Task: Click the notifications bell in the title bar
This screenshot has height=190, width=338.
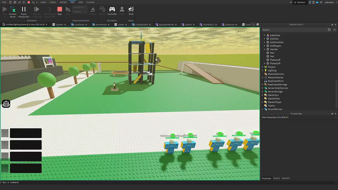Action: click(310, 2)
